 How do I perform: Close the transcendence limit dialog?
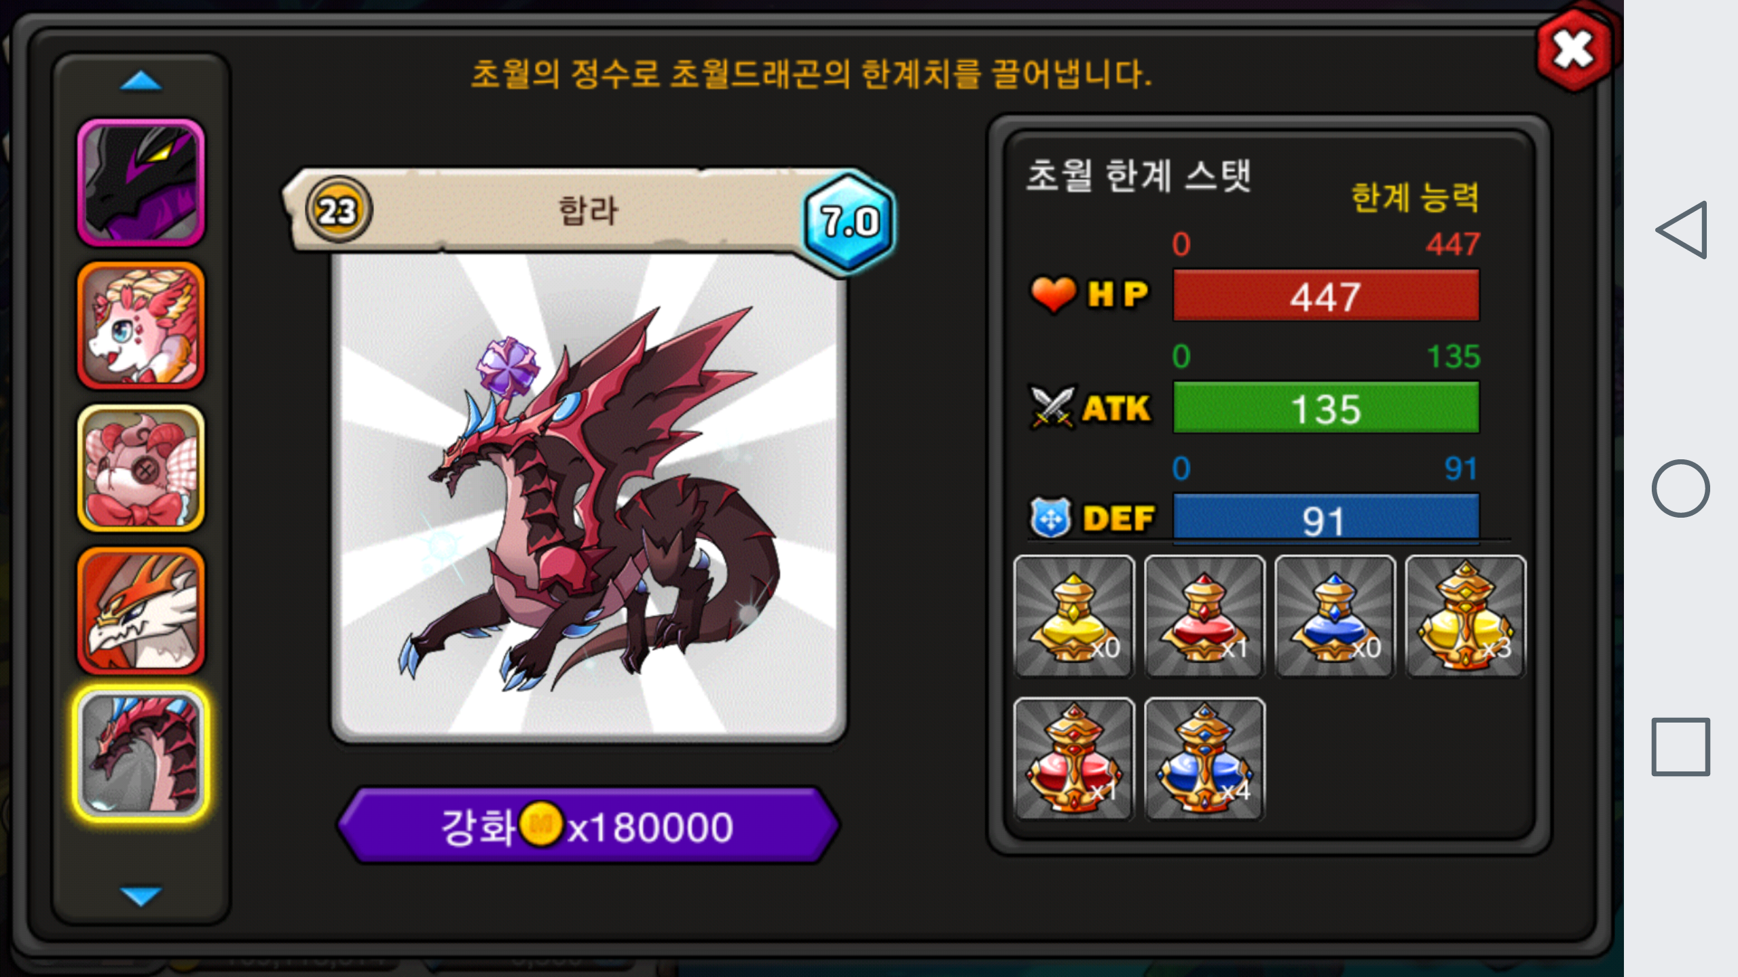point(1574,50)
